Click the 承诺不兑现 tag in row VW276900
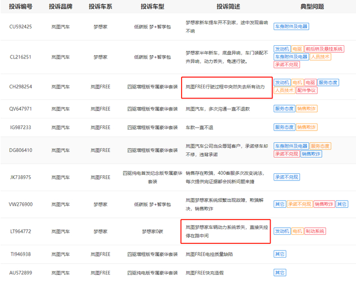The width and height of the screenshot is (356, 281). click(x=300, y=204)
